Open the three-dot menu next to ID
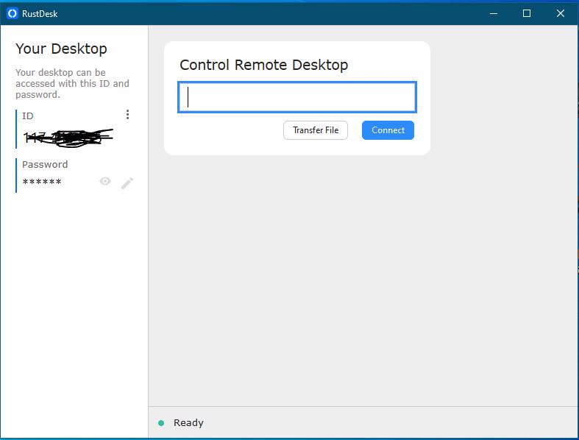579x440 pixels. pos(127,115)
